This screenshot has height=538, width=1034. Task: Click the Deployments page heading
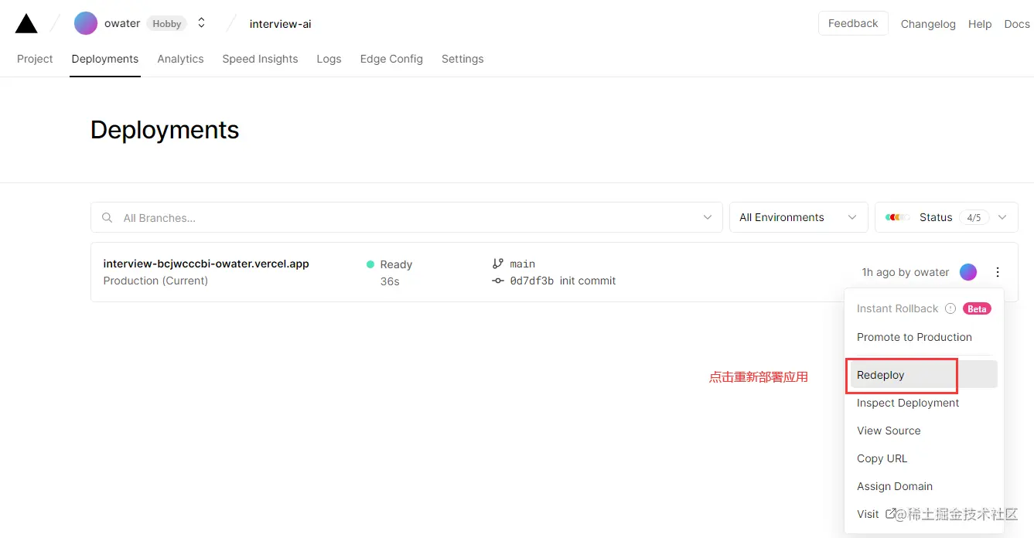165,130
